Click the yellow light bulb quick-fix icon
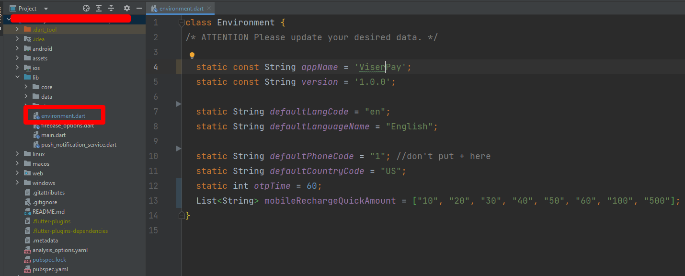Image resolution: width=685 pixels, height=276 pixels. point(192,56)
